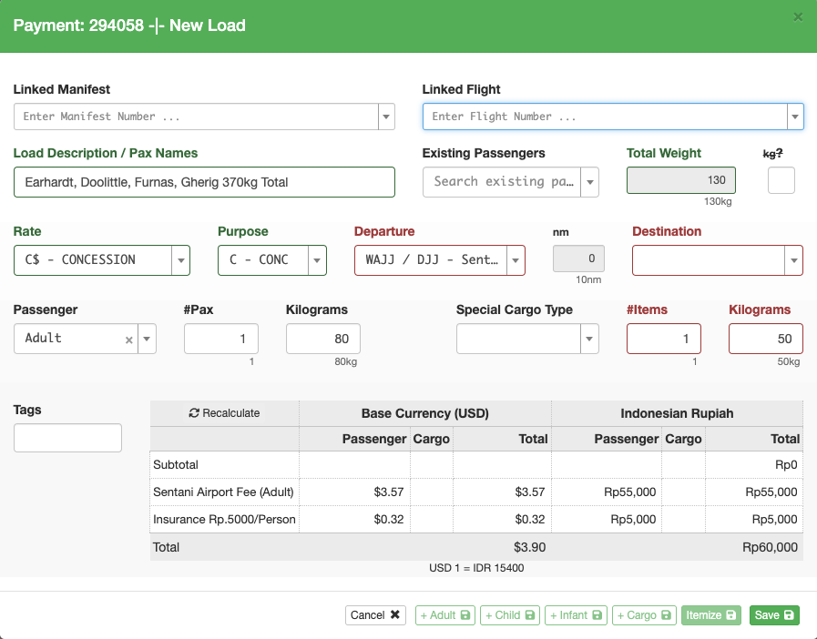The width and height of the screenshot is (817, 639).
Task: Add an Adult passenger entry
Action: pos(444,615)
